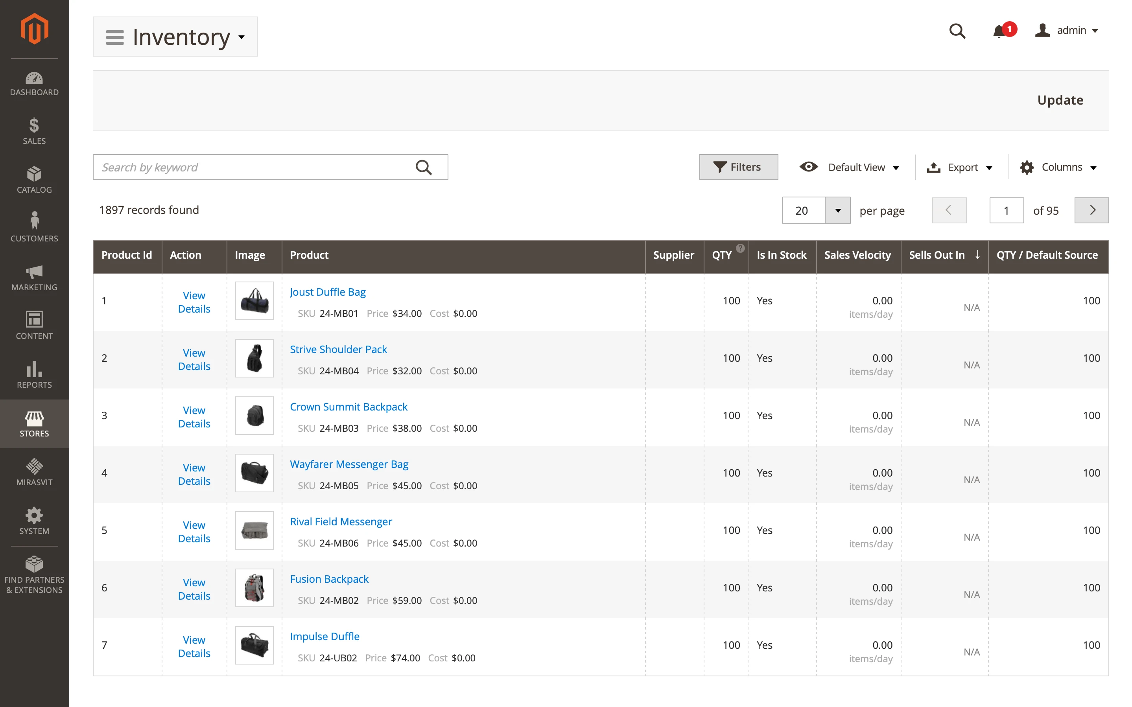Select the Catalog sidebar icon
The image size is (1132, 707).
pos(34,179)
